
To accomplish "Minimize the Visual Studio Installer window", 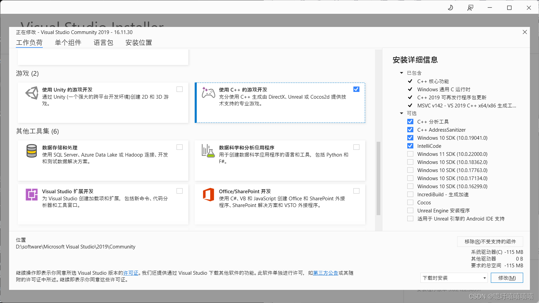I will point(490,7).
